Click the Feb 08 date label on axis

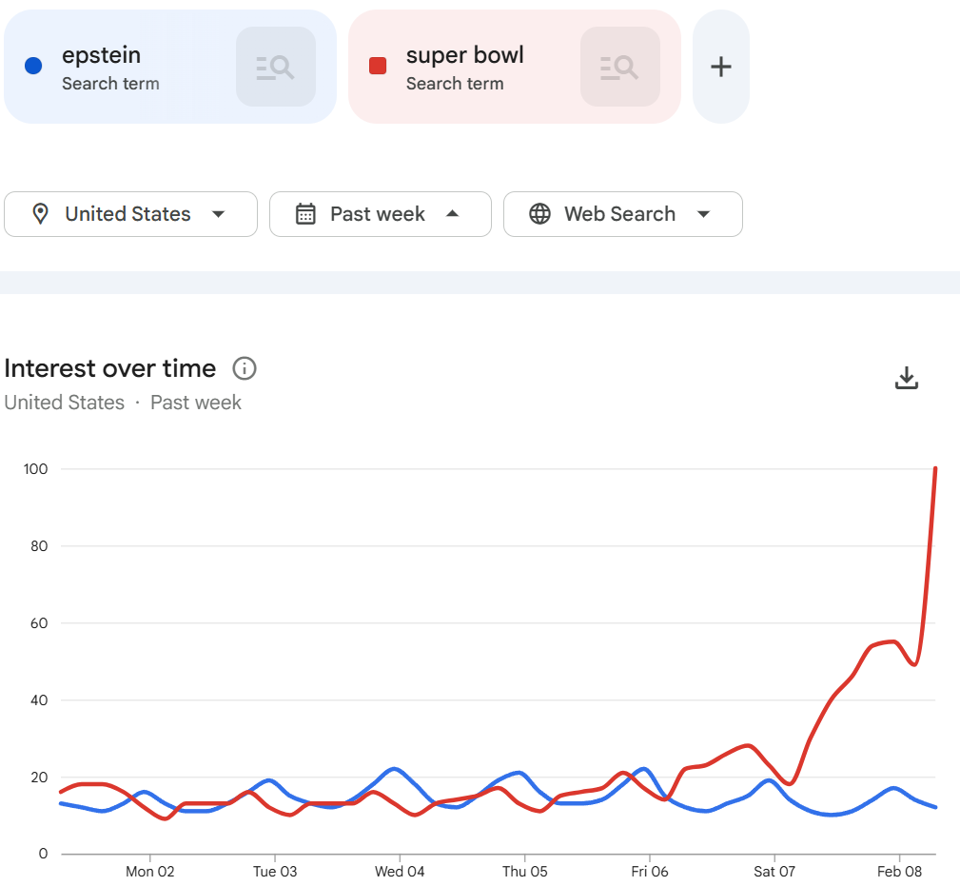(x=899, y=871)
